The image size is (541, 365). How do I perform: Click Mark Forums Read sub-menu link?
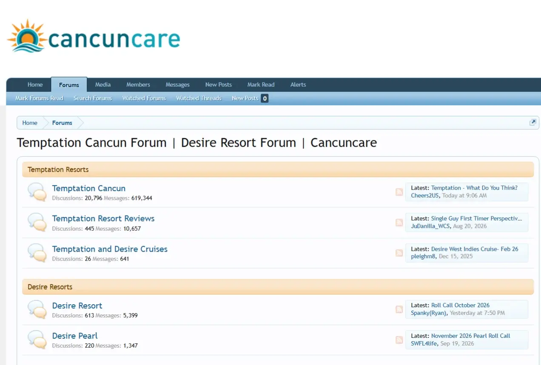tap(39, 98)
